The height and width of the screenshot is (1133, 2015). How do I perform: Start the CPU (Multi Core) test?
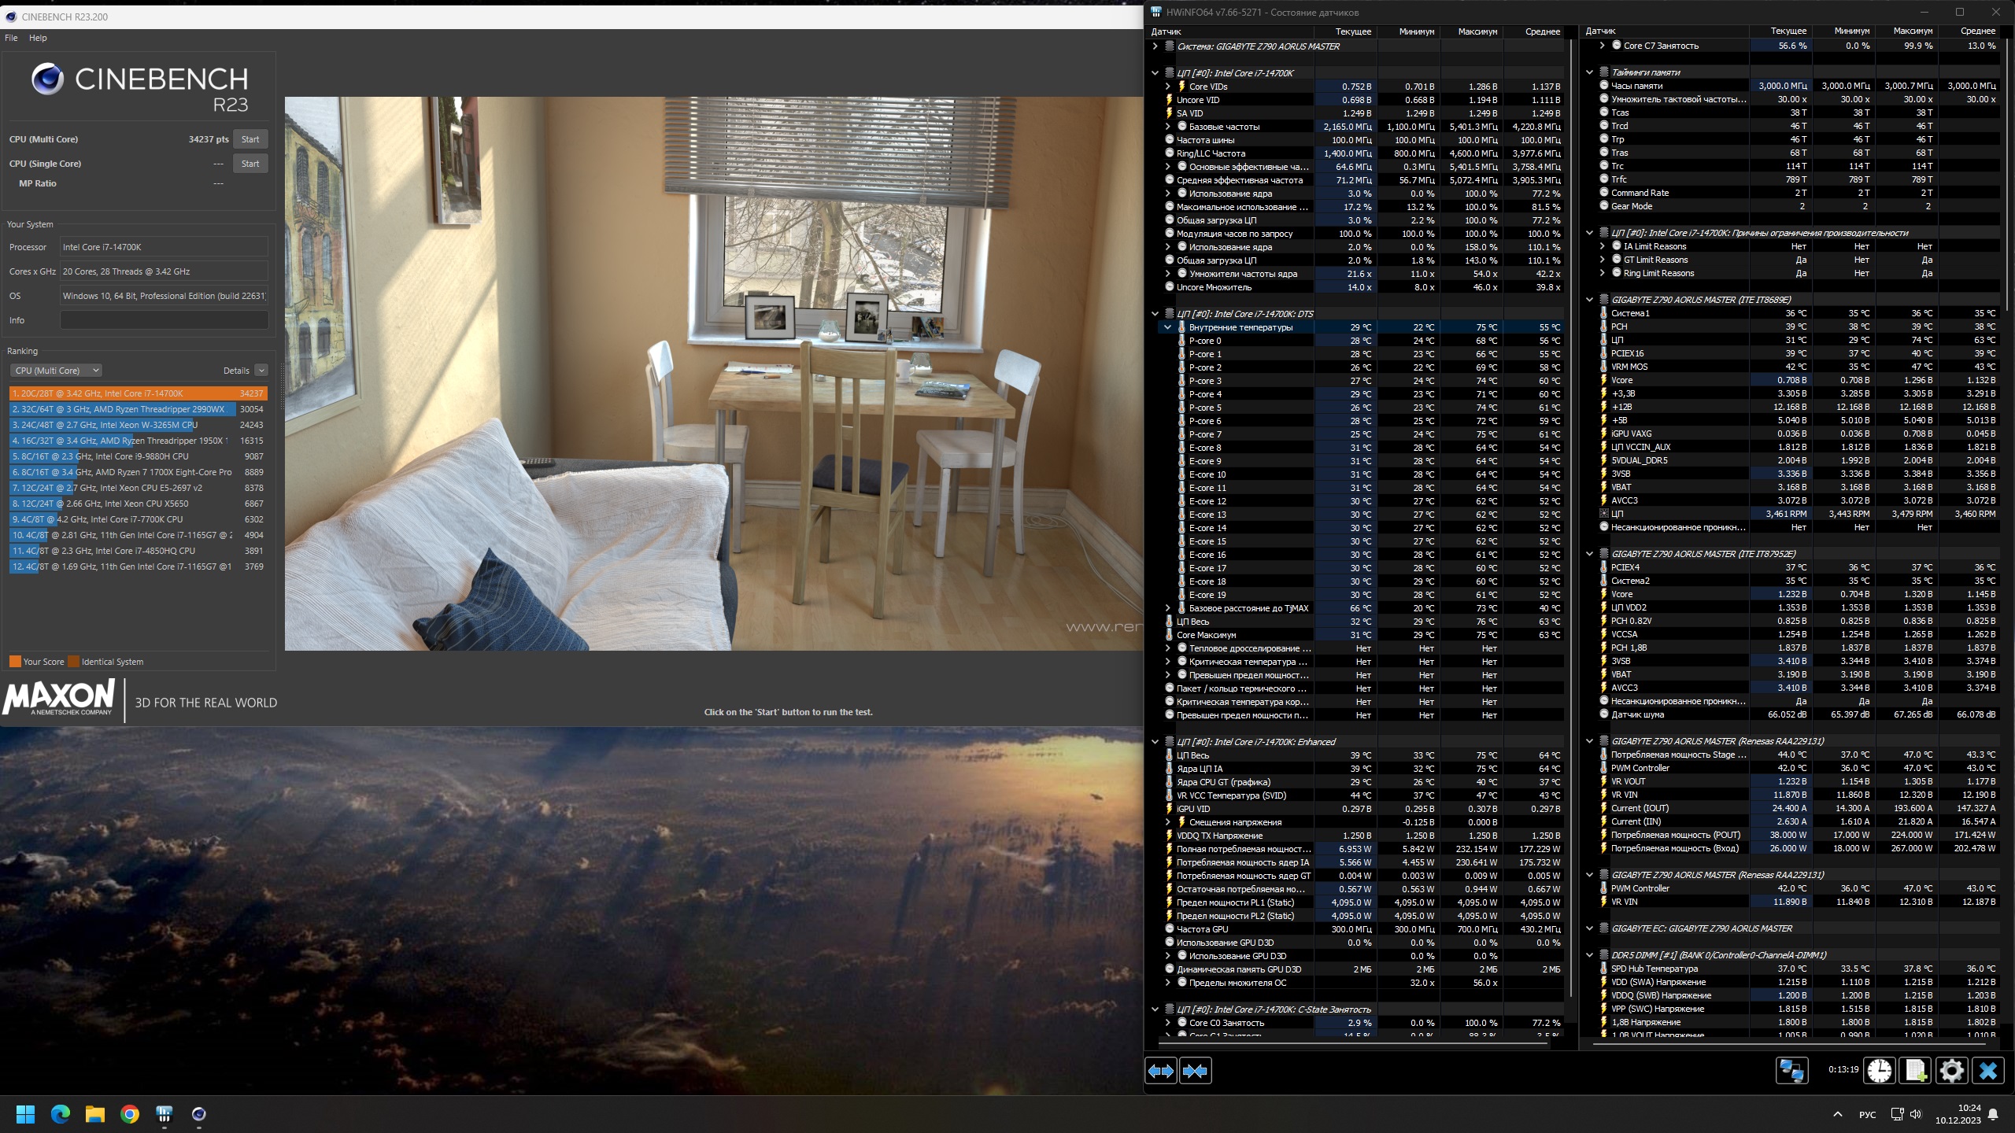point(250,139)
